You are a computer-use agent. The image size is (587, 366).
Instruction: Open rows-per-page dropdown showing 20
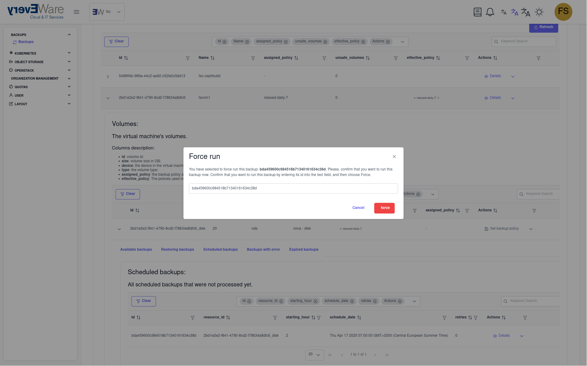[314, 355]
